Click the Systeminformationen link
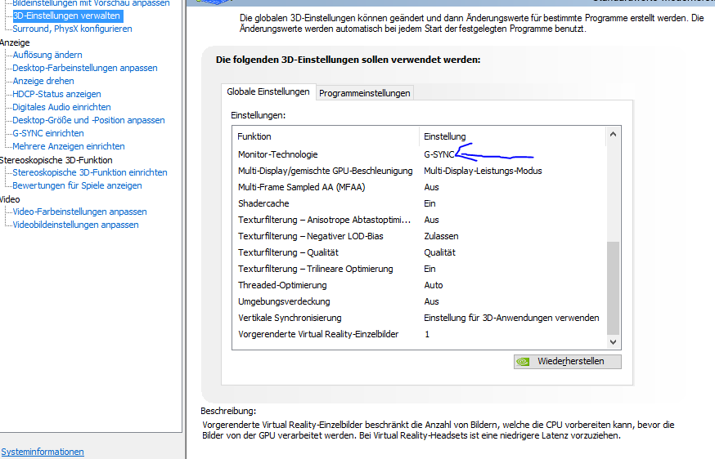Screen dimensions: 715x459 pyautogui.click(x=43, y=452)
